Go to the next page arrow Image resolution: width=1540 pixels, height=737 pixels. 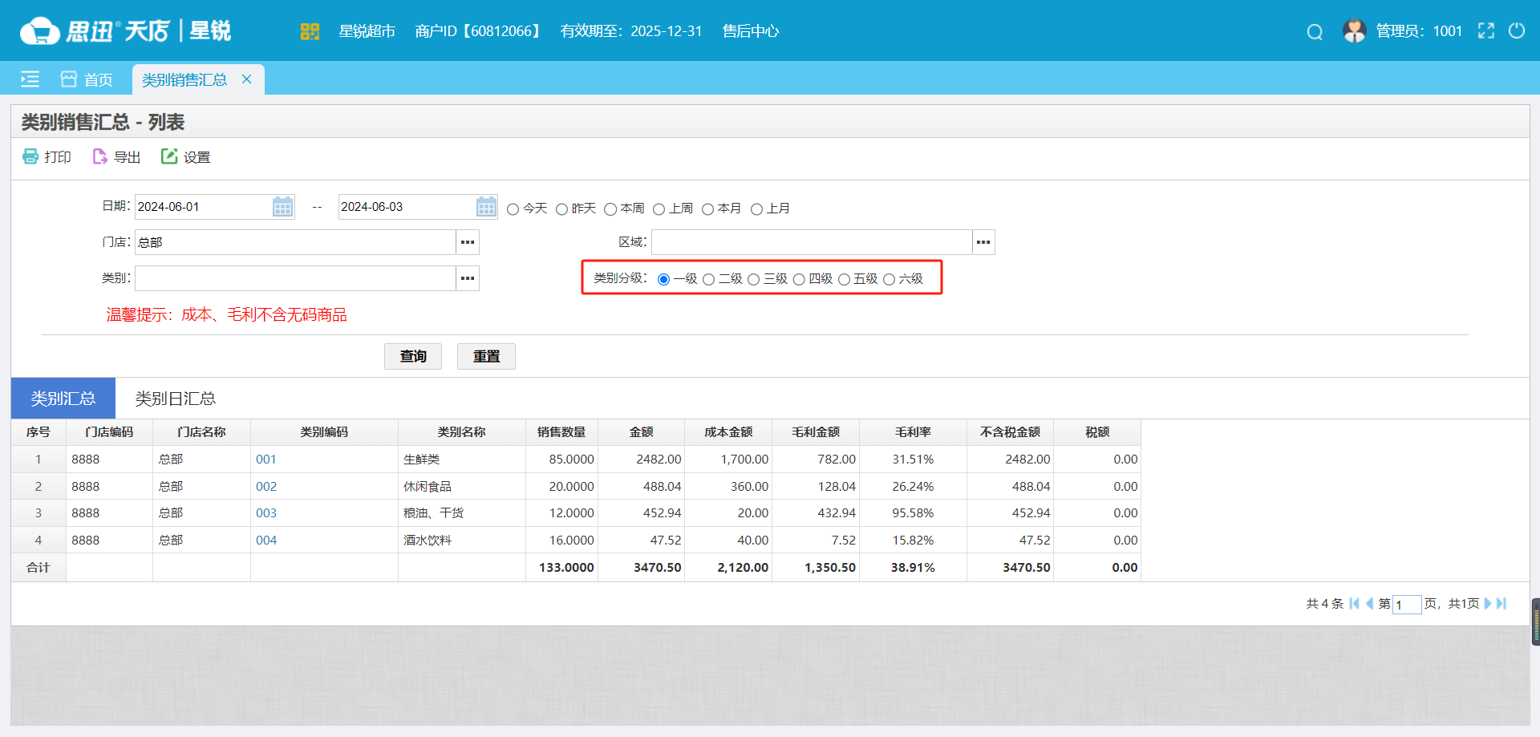pos(1488,603)
